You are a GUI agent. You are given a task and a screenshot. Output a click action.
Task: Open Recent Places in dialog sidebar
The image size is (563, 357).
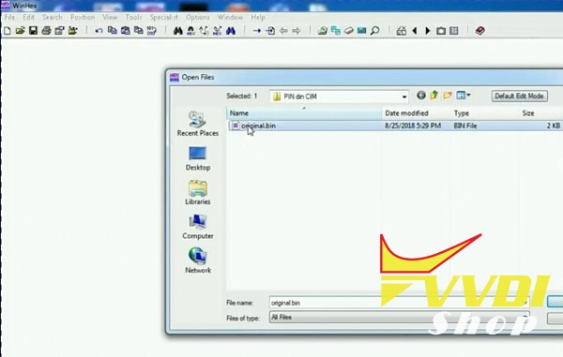point(197,124)
